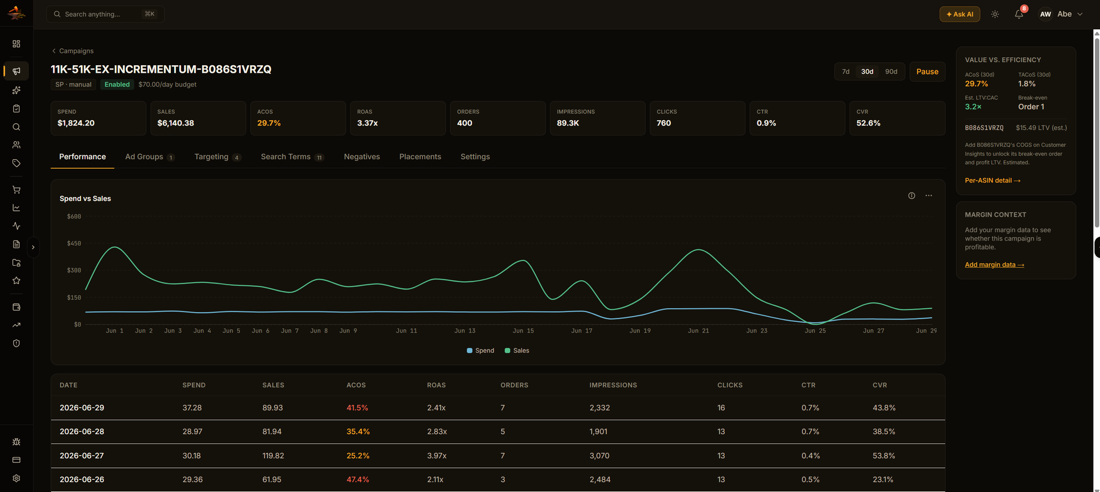Click the 2026-06-28 date cell
The height and width of the screenshot is (492, 1100).
pos(82,432)
